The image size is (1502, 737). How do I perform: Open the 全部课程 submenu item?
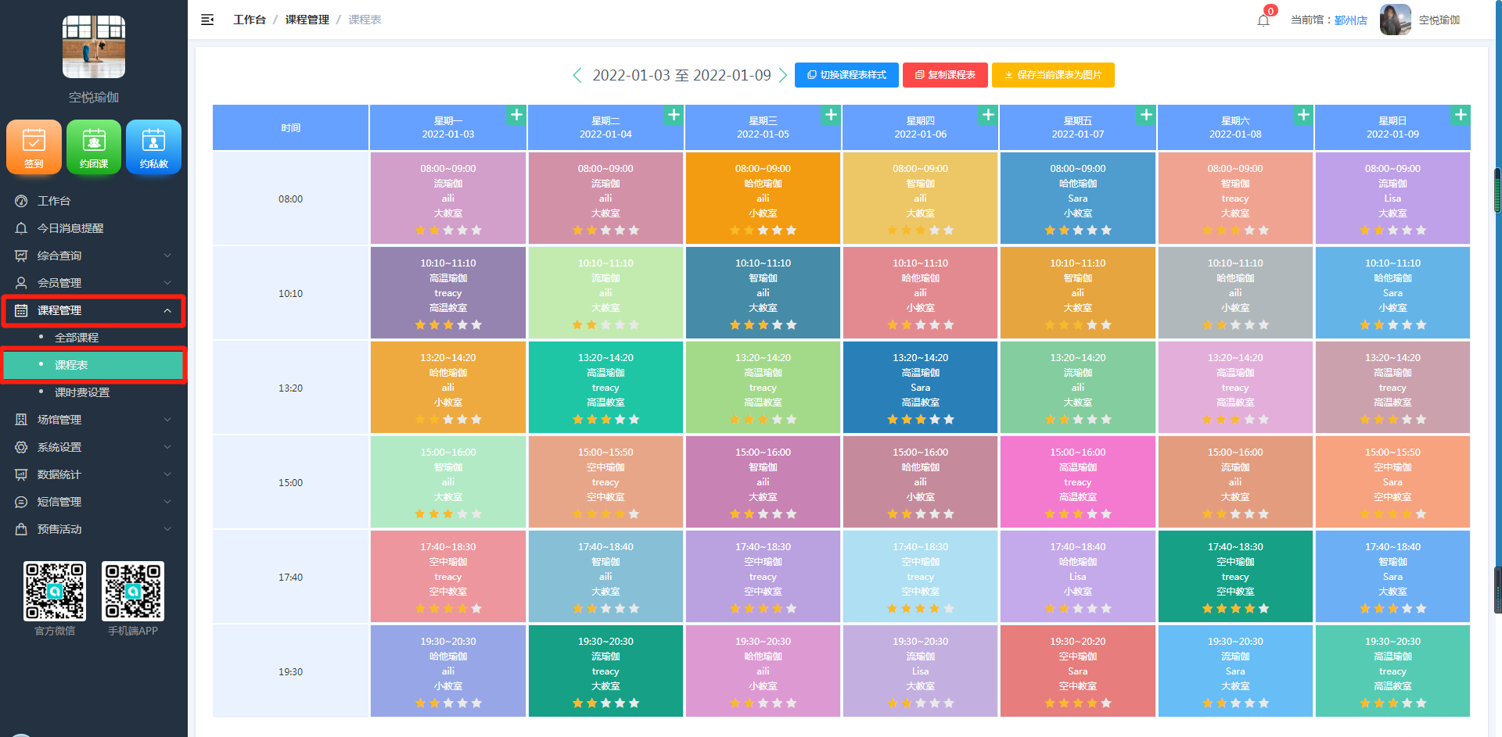77,338
